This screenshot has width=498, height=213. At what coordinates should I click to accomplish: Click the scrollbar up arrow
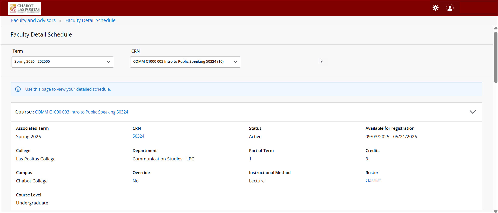[495, 28]
